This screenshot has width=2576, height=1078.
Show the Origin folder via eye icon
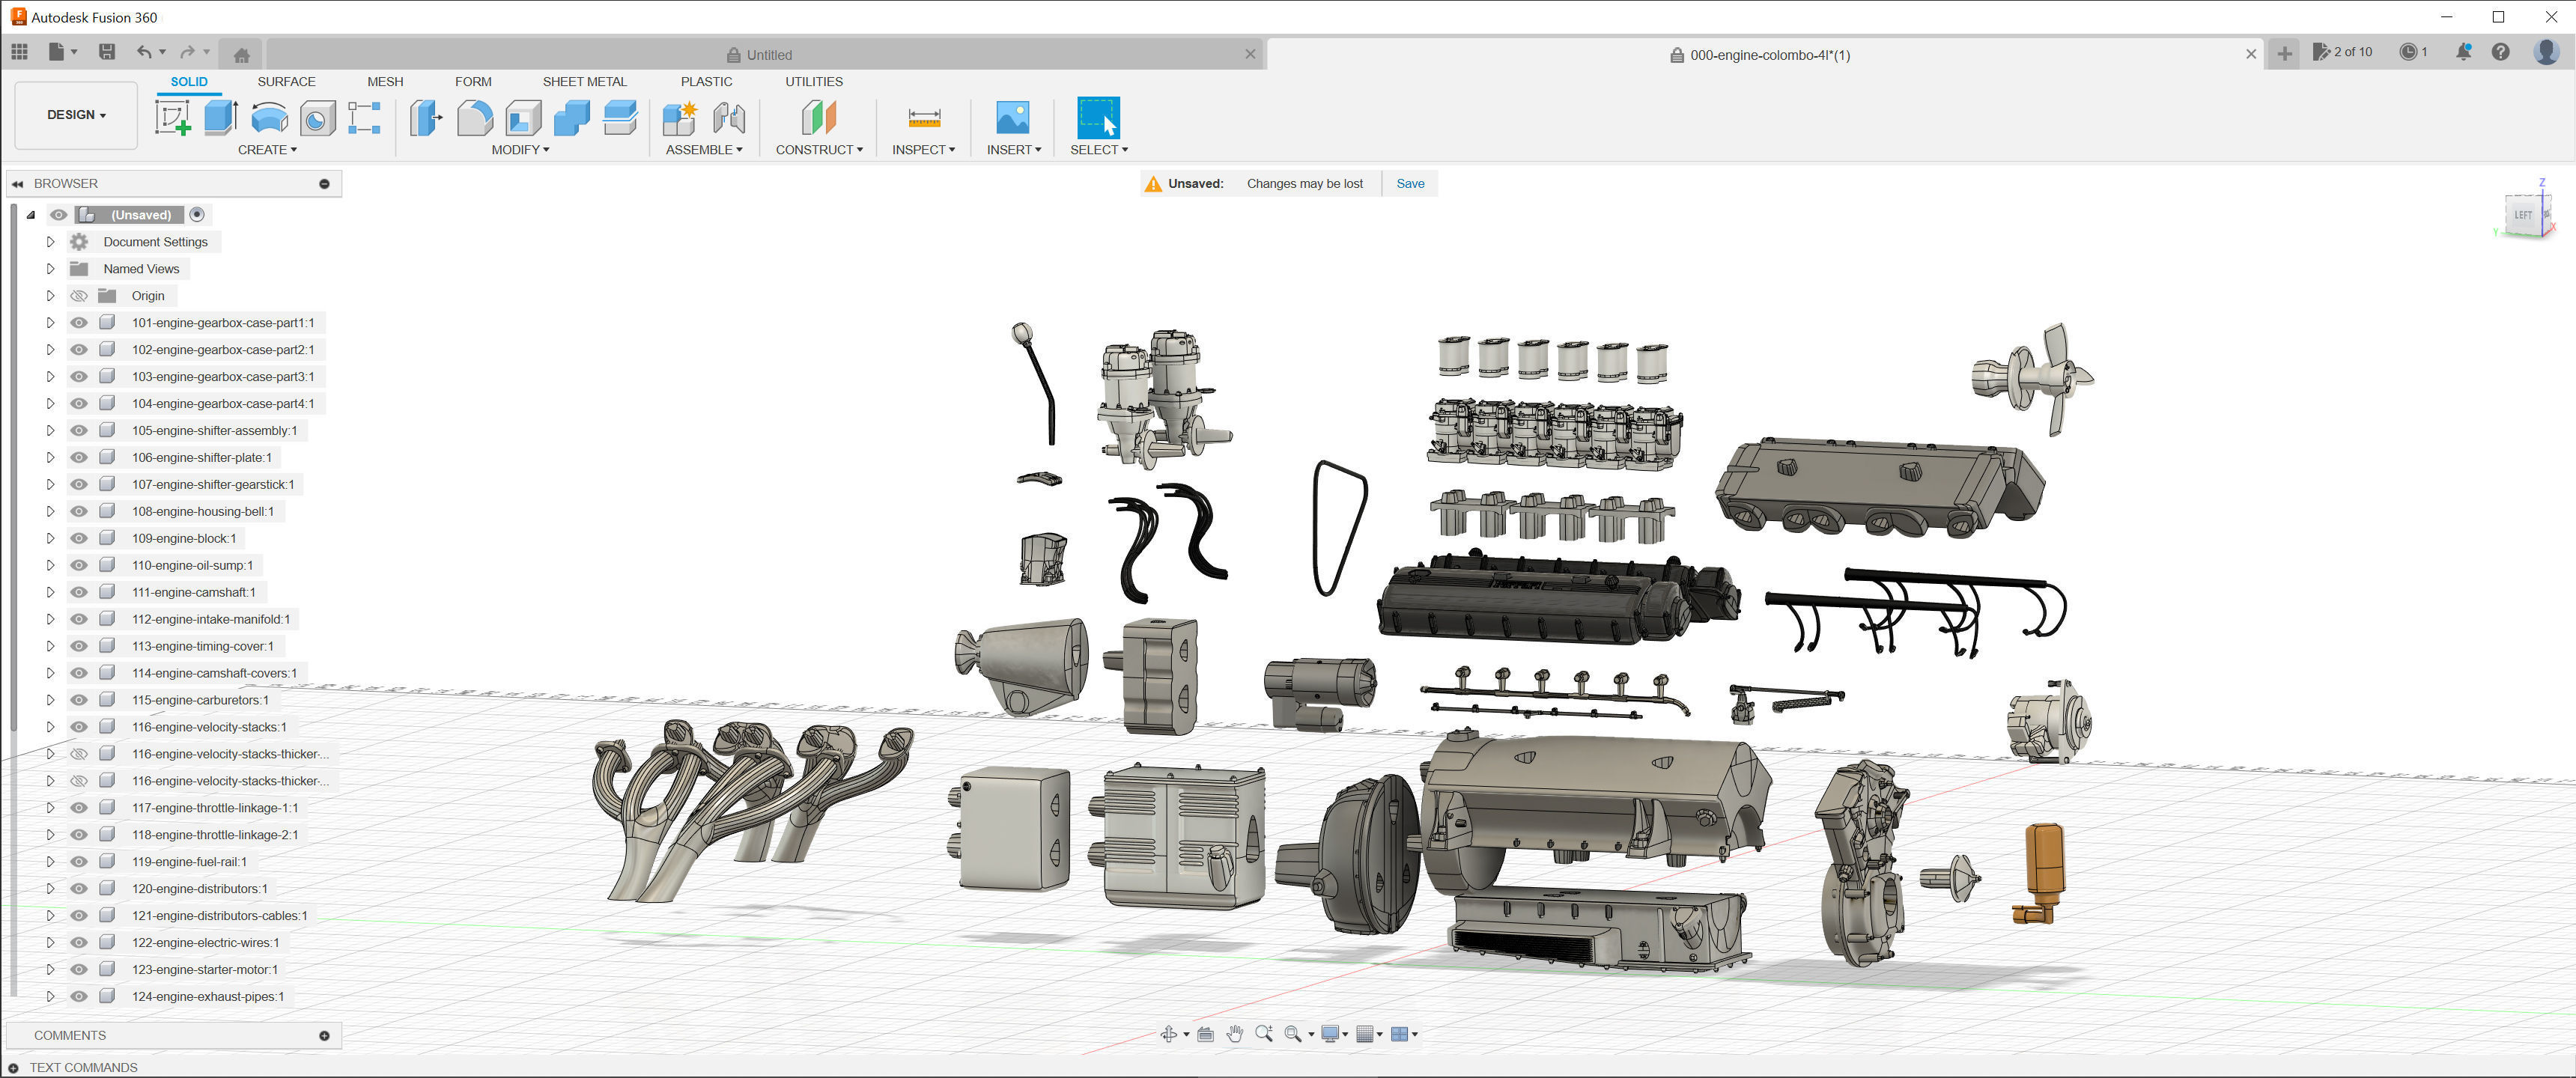coord(79,296)
